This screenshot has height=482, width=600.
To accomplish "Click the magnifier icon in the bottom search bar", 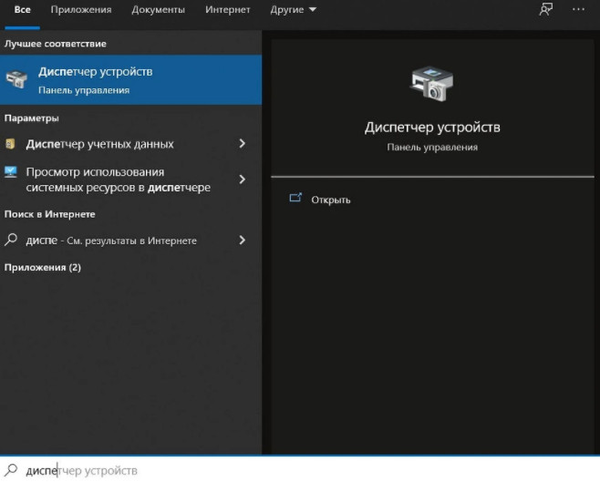I will point(11,470).
